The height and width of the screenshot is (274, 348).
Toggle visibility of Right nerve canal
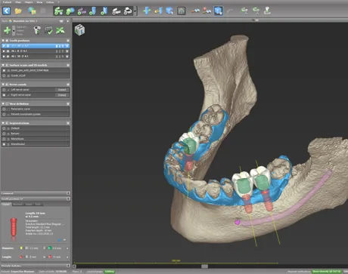click(x=4, y=95)
